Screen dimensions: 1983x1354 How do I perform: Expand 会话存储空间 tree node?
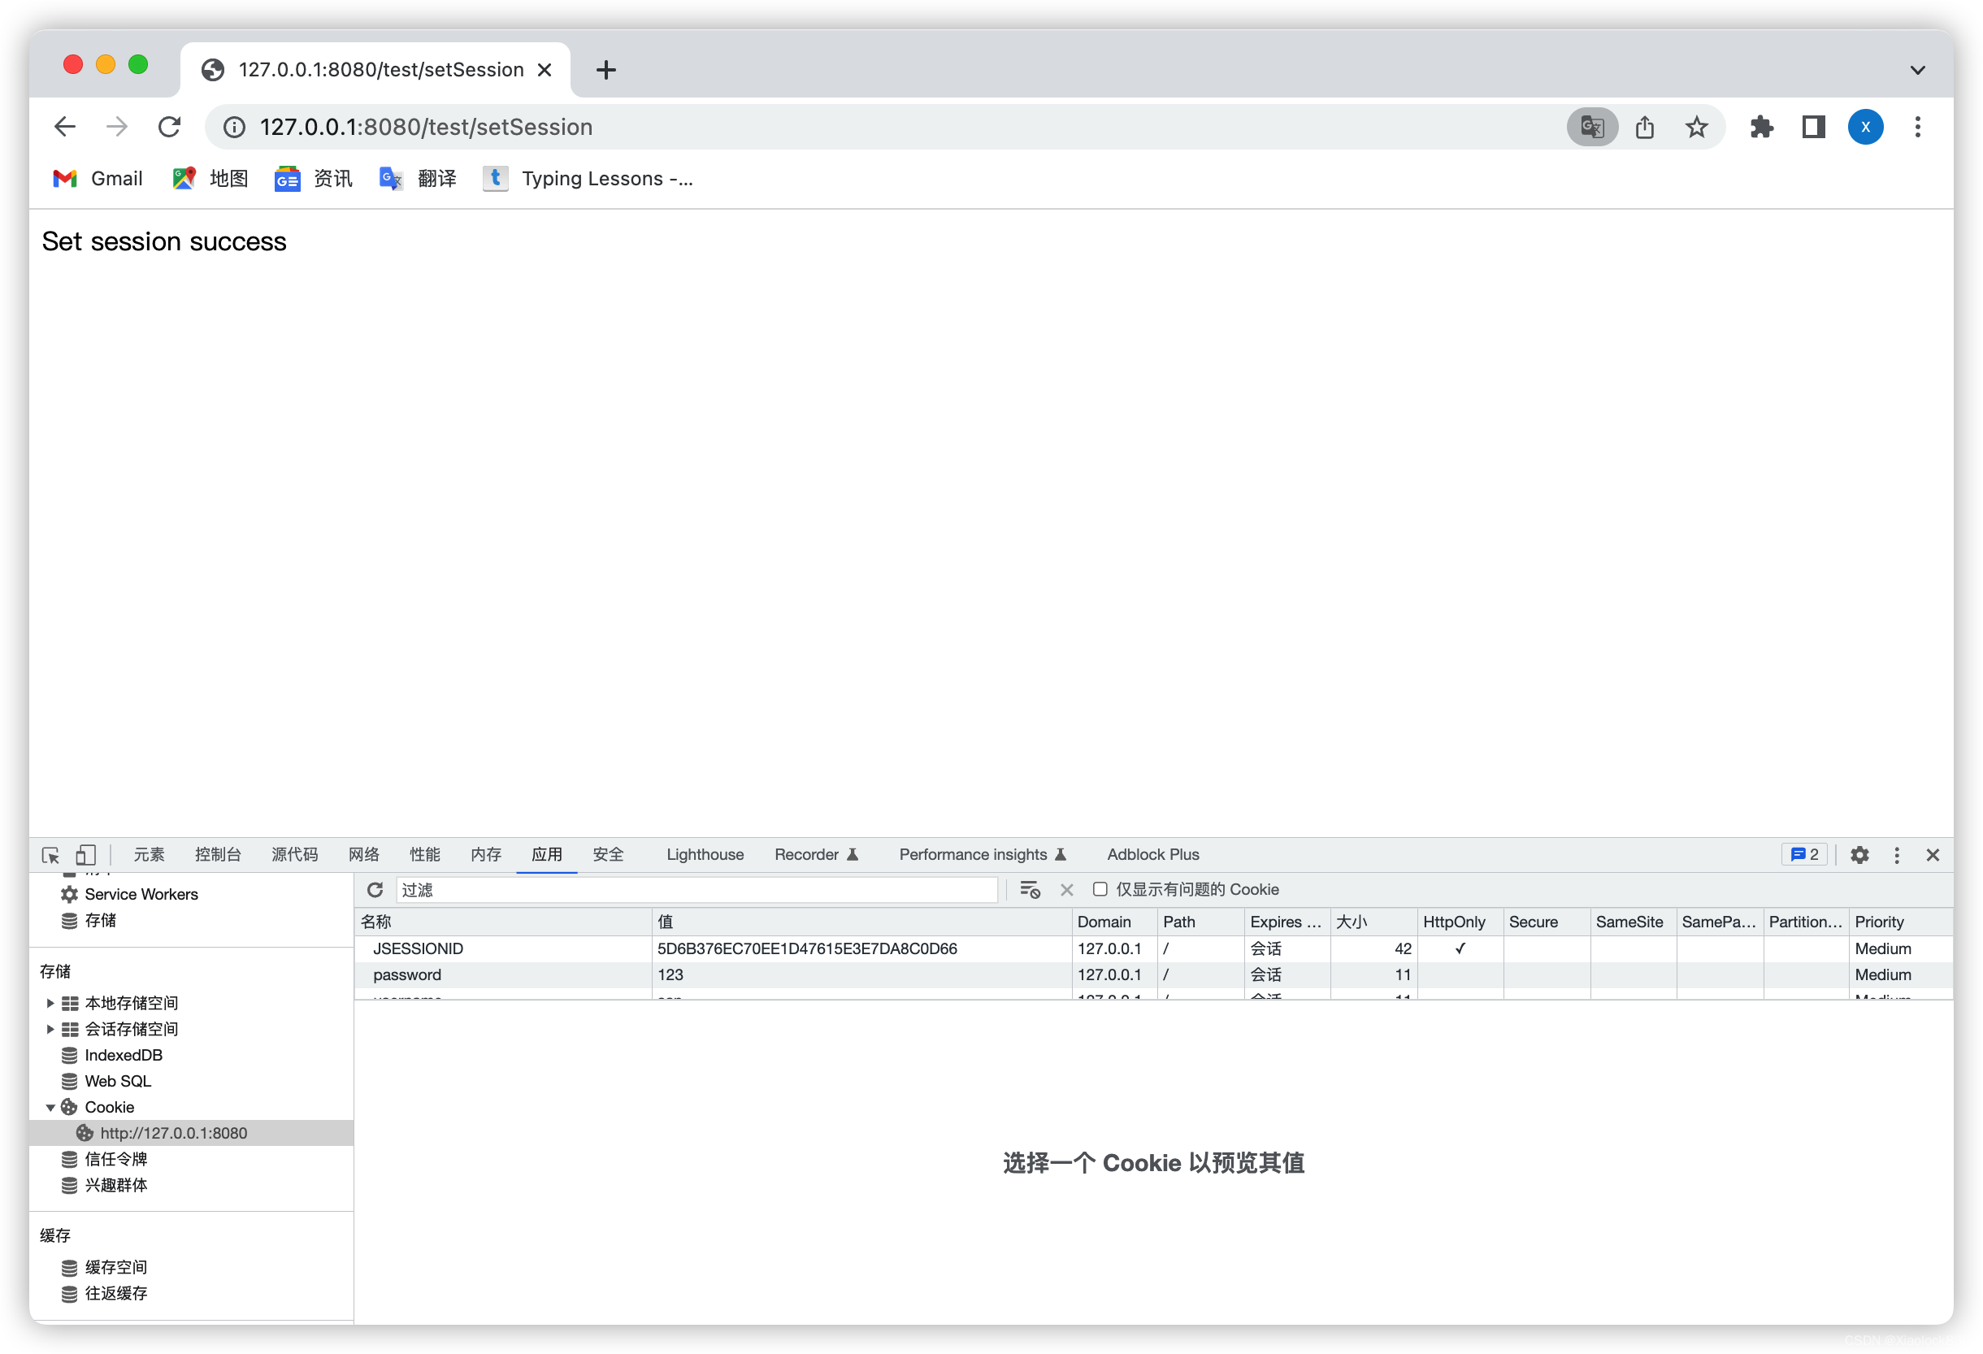tap(50, 1029)
